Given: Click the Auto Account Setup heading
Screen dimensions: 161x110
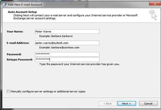Looking at the screenshot, I should (x=22, y=12).
